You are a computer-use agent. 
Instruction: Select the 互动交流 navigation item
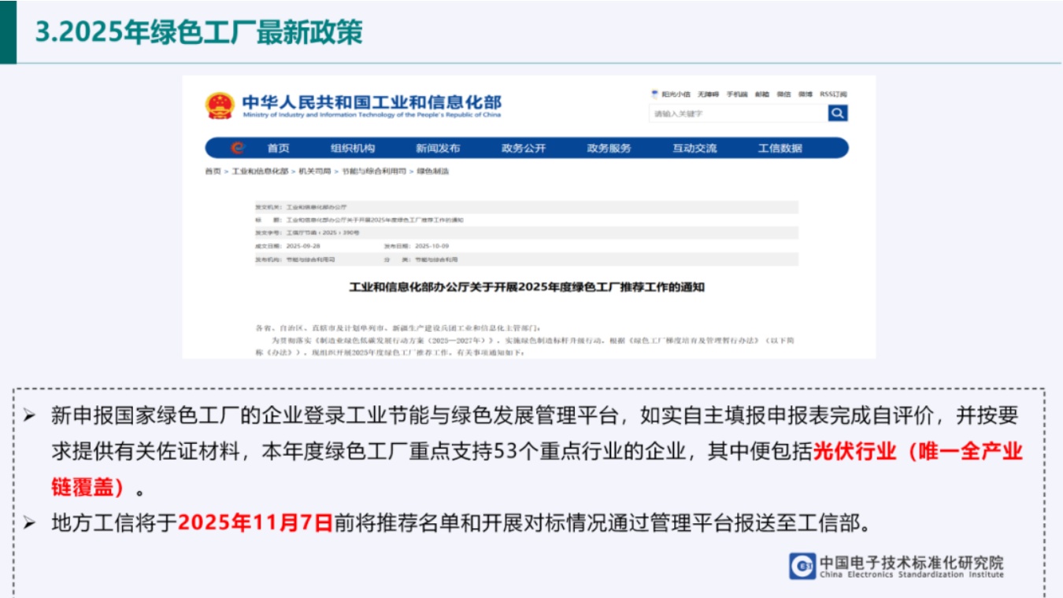tap(694, 148)
